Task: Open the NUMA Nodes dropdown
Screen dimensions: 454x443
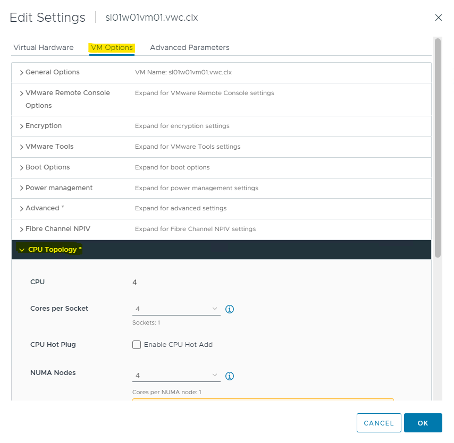Action: [x=176, y=376]
